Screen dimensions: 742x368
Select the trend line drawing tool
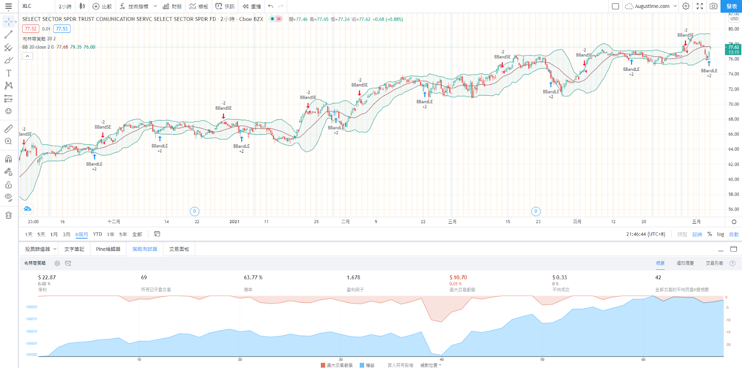(8, 35)
